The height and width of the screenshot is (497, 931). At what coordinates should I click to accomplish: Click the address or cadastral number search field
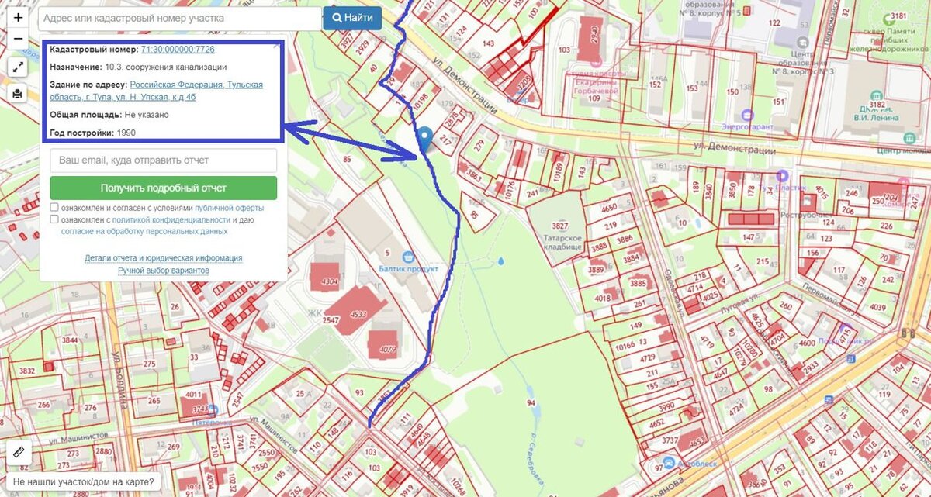(179, 18)
